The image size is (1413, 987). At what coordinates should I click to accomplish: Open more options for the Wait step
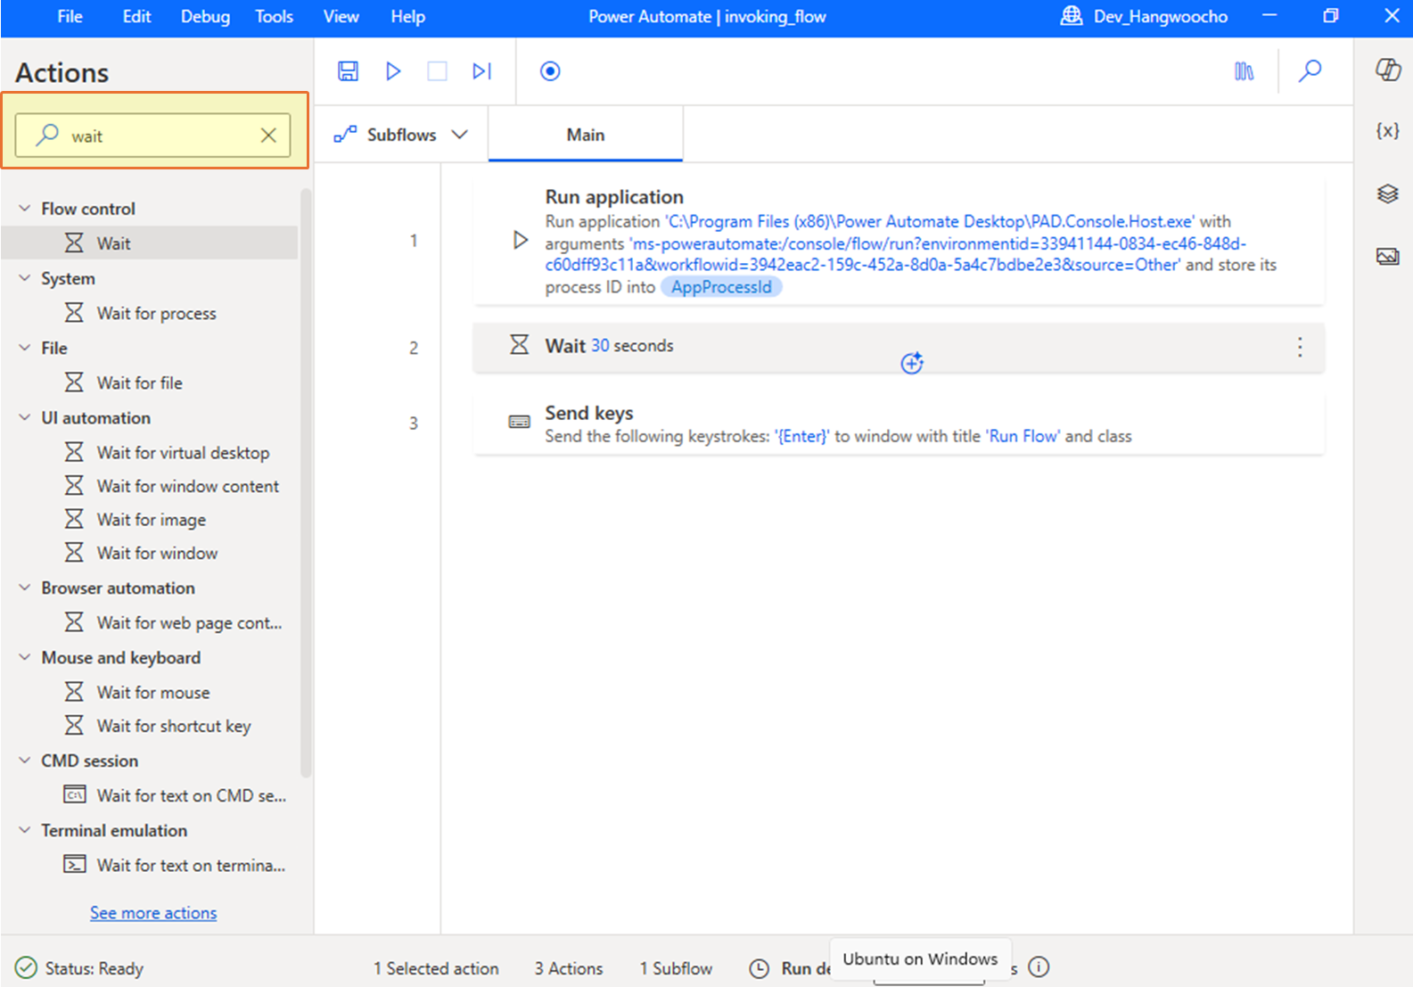click(x=1300, y=347)
